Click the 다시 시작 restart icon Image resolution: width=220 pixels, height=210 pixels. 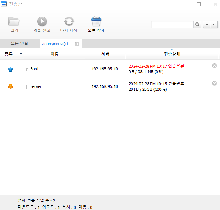[x=69, y=21]
